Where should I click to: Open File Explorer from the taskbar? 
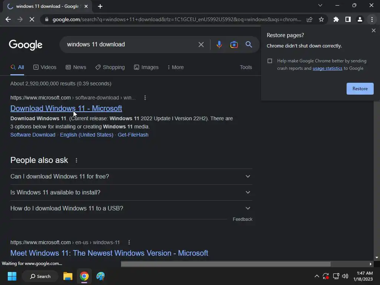[x=68, y=276]
